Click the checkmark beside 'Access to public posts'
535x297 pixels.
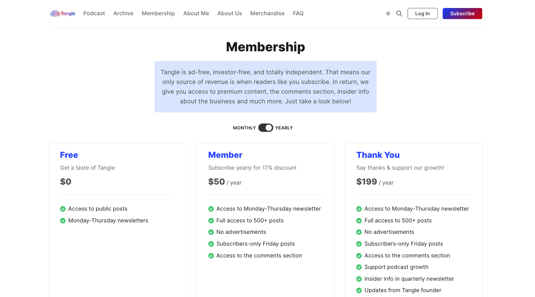point(63,209)
